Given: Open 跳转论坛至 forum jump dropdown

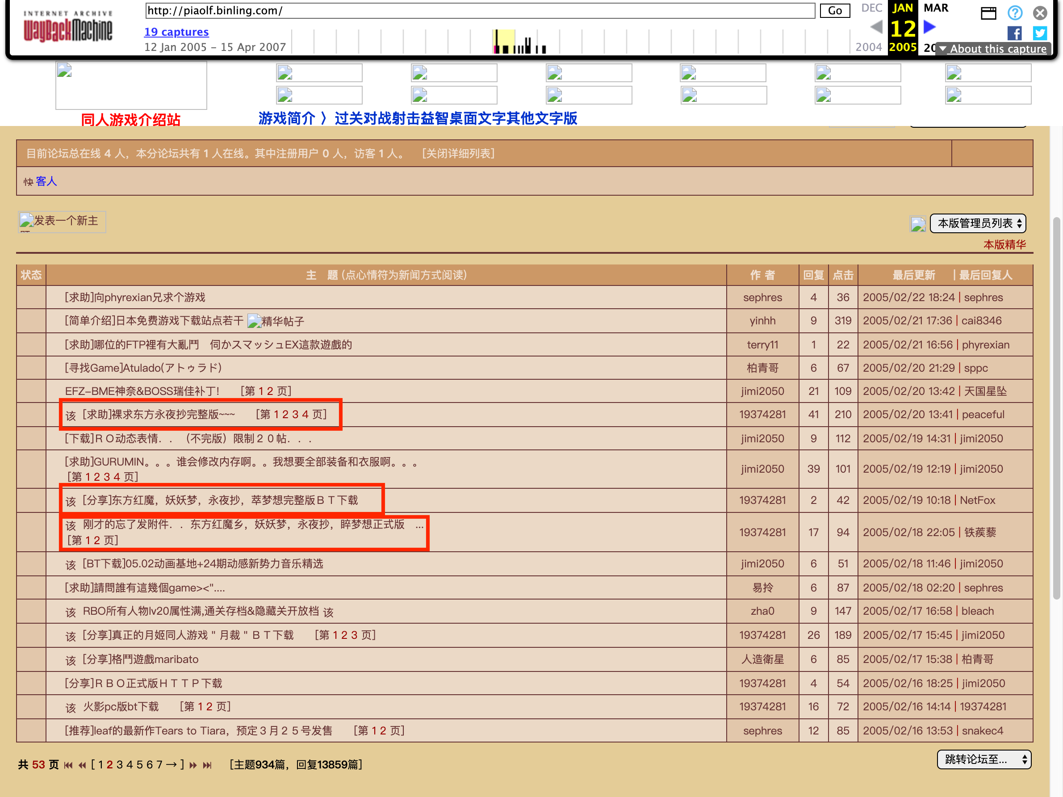Looking at the screenshot, I should (x=983, y=759).
